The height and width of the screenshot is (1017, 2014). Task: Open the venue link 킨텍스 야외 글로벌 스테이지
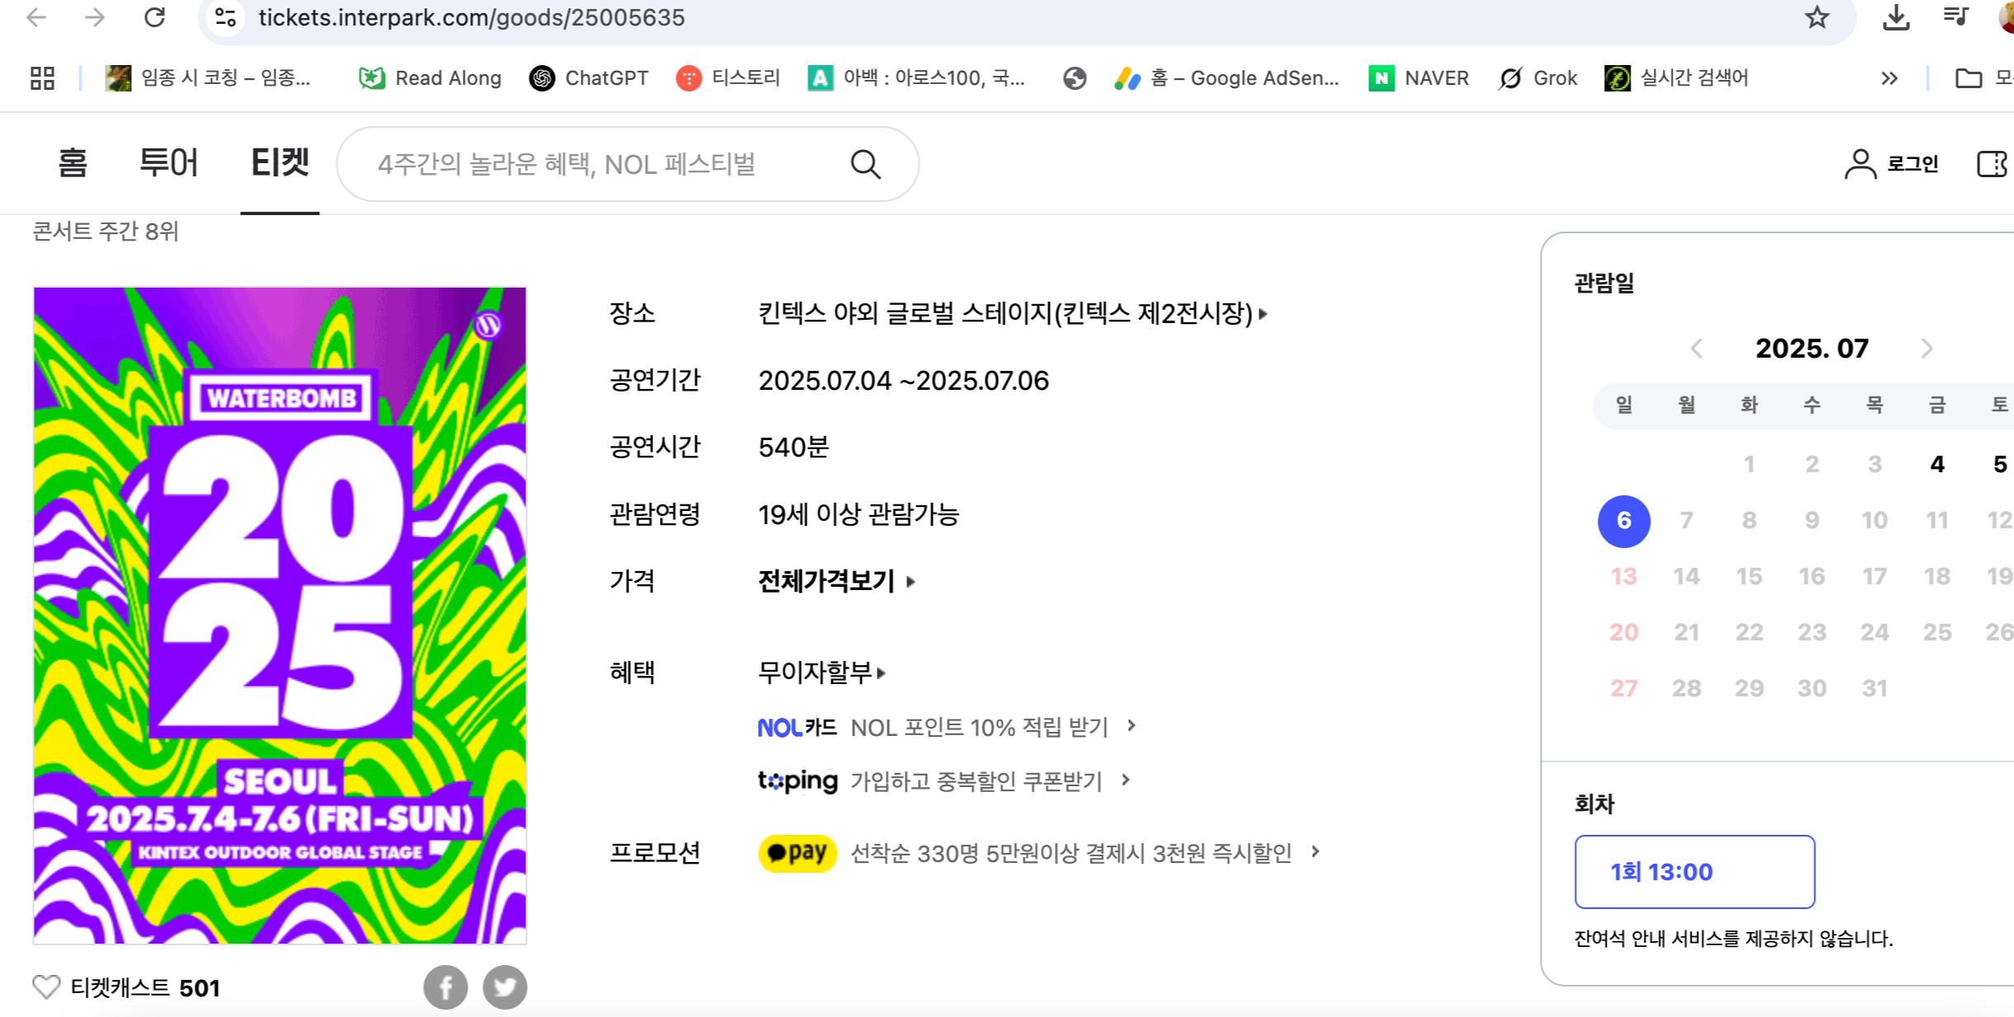click(x=1012, y=313)
